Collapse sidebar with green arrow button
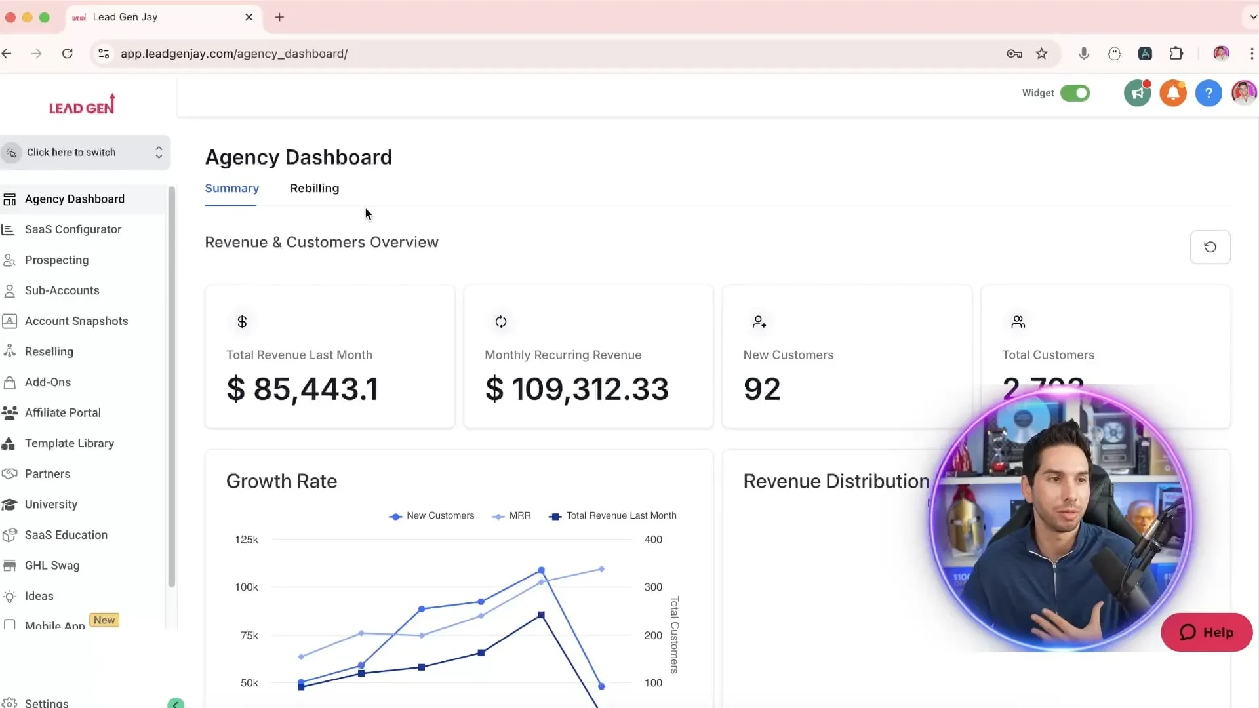The width and height of the screenshot is (1259, 708). click(x=176, y=703)
